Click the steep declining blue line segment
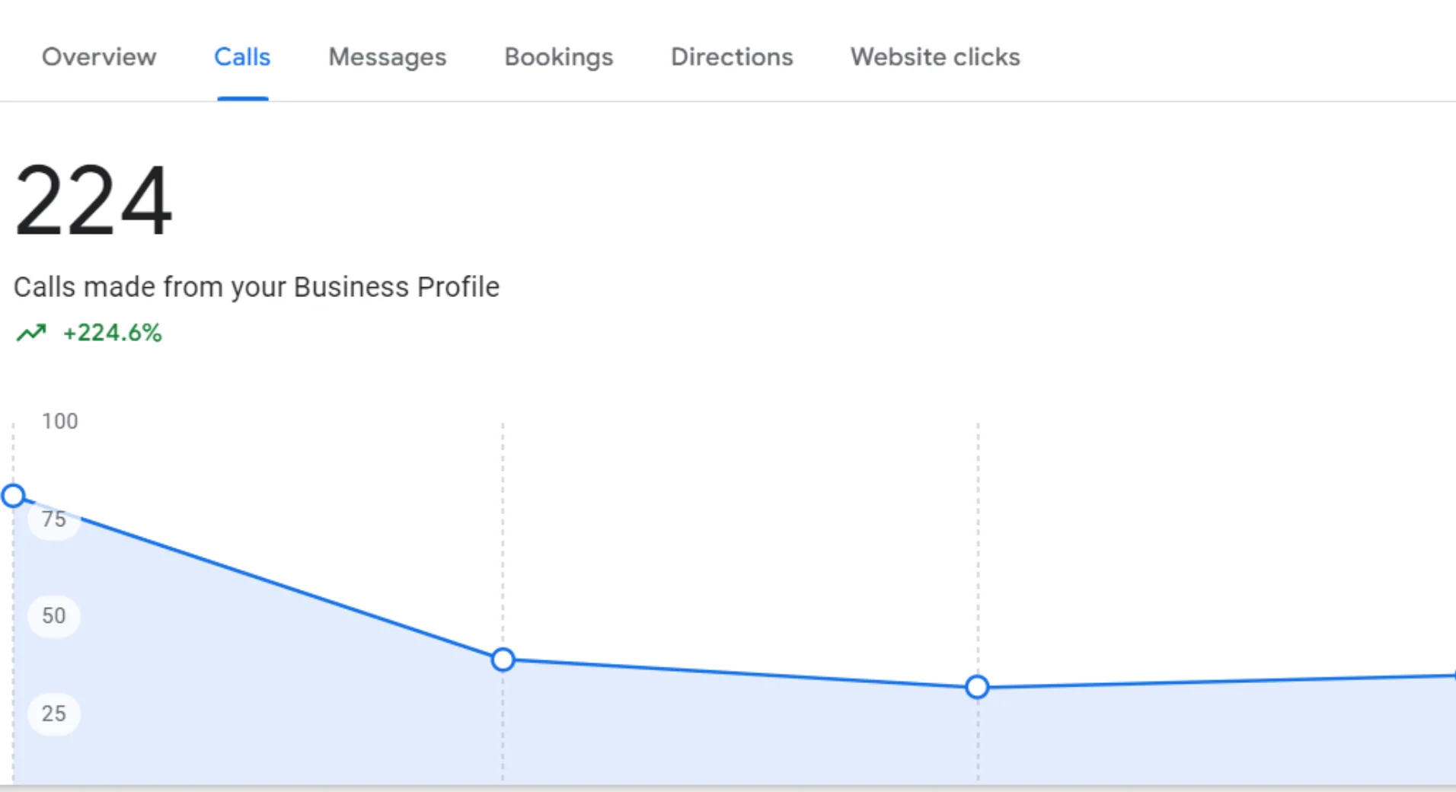 coord(259,578)
